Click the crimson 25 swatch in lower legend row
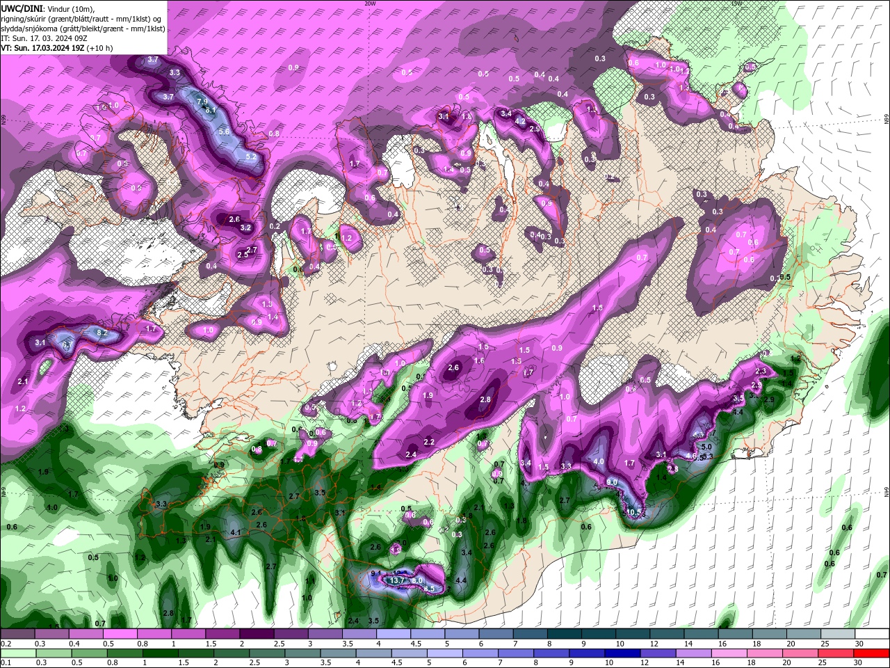 click(x=836, y=653)
